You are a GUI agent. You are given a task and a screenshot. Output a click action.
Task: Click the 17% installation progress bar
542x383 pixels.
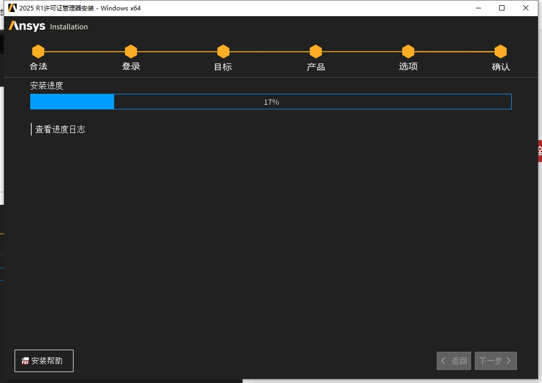coord(271,102)
